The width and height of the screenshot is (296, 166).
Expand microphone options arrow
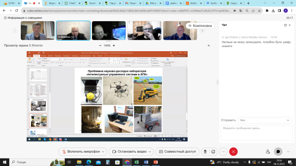pyautogui.click(x=103, y=152)
